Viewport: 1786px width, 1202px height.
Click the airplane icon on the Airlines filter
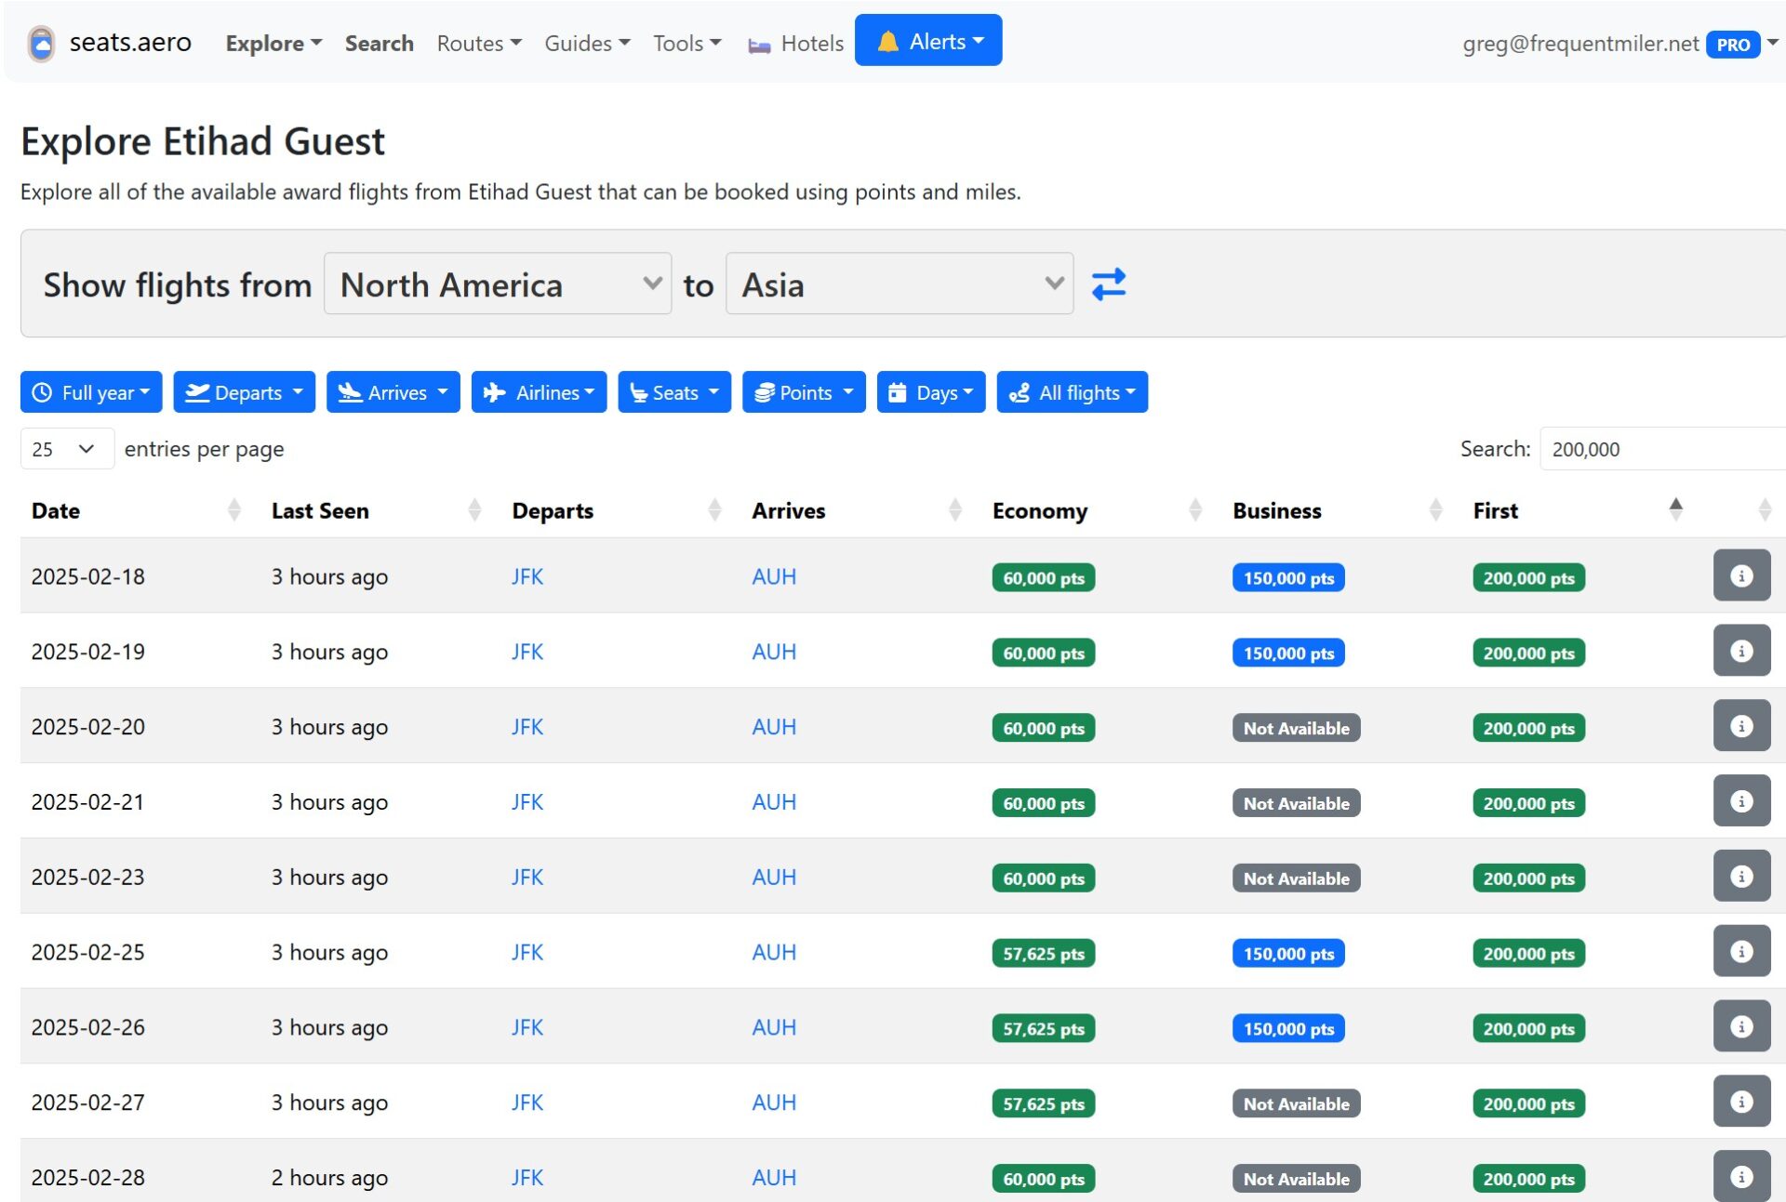tap(494, 391)
